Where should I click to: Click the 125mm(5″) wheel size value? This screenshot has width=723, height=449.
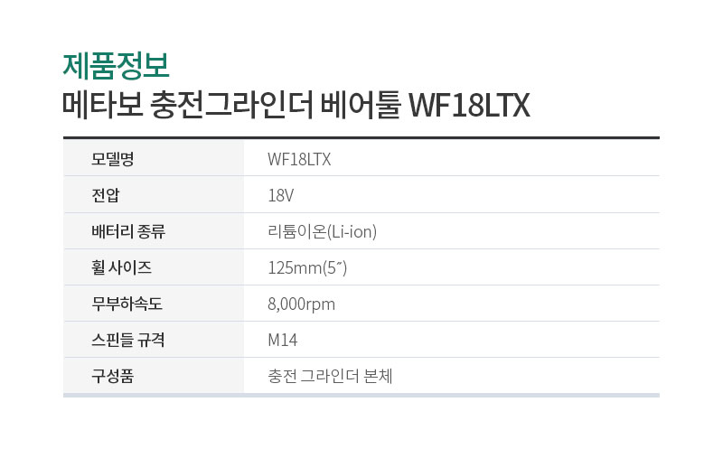click(307, 267)
